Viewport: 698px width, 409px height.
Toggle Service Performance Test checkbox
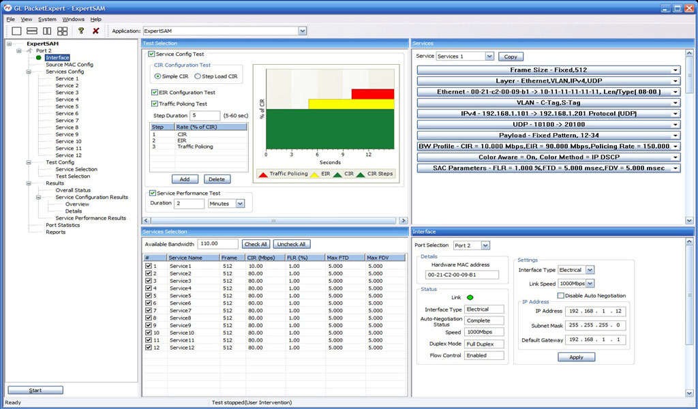pos(153,193)
